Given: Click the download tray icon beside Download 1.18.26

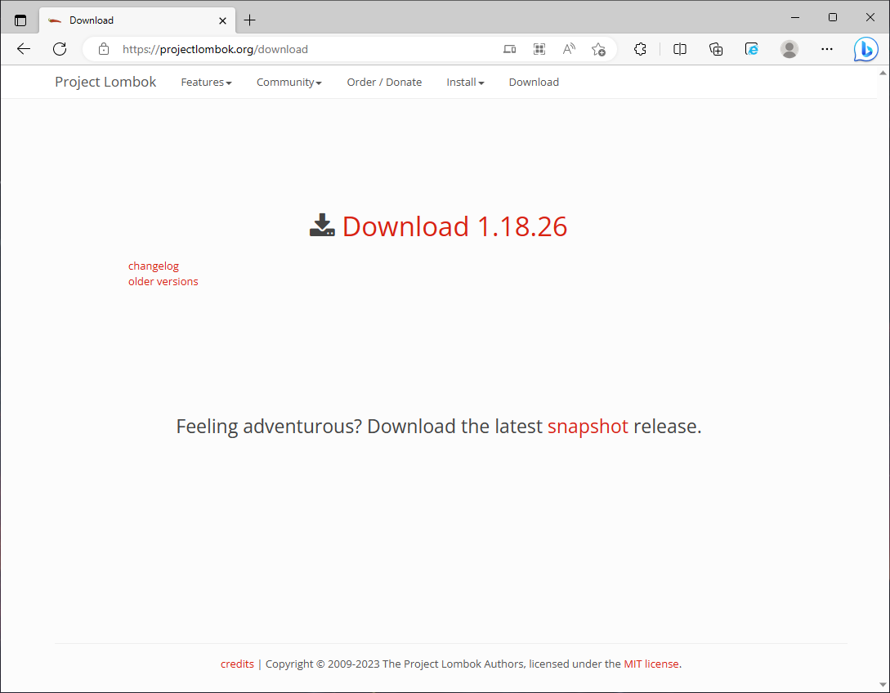Looking at the screenshot, I should point(322,226).
